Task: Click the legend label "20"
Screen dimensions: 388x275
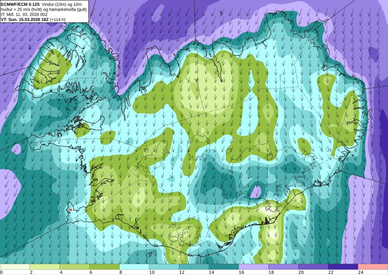Action: 301,272
